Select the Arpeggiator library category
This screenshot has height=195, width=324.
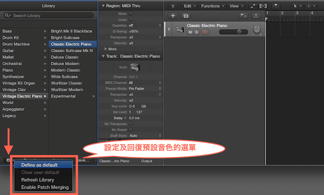[24, 109]
